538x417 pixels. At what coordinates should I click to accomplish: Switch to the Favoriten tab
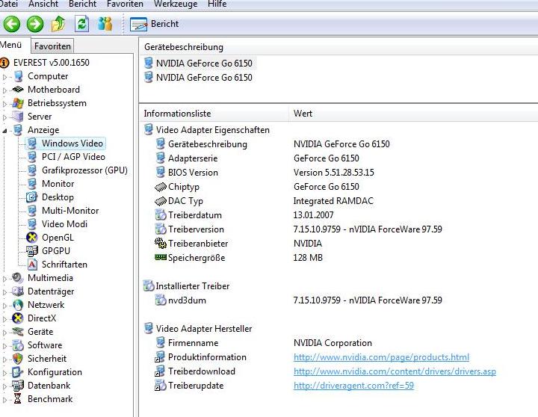(52, 46)
